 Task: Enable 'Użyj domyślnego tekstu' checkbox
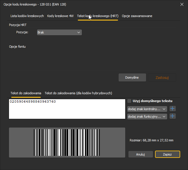[x=129, y=101]
